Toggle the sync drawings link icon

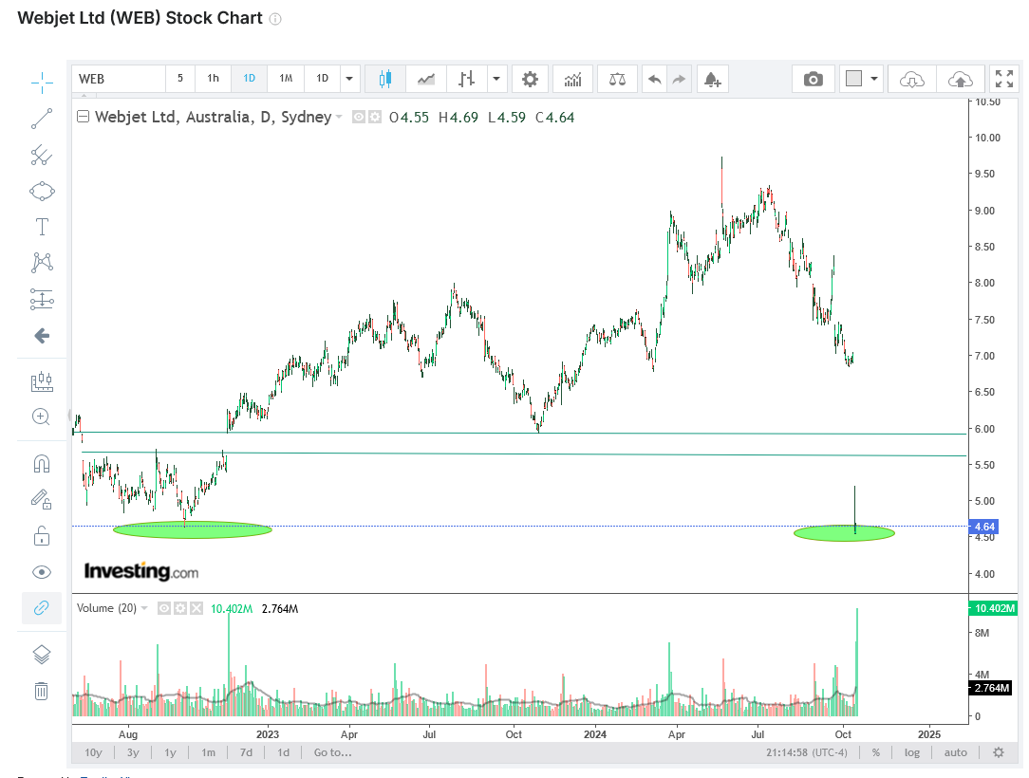(42, 608)
